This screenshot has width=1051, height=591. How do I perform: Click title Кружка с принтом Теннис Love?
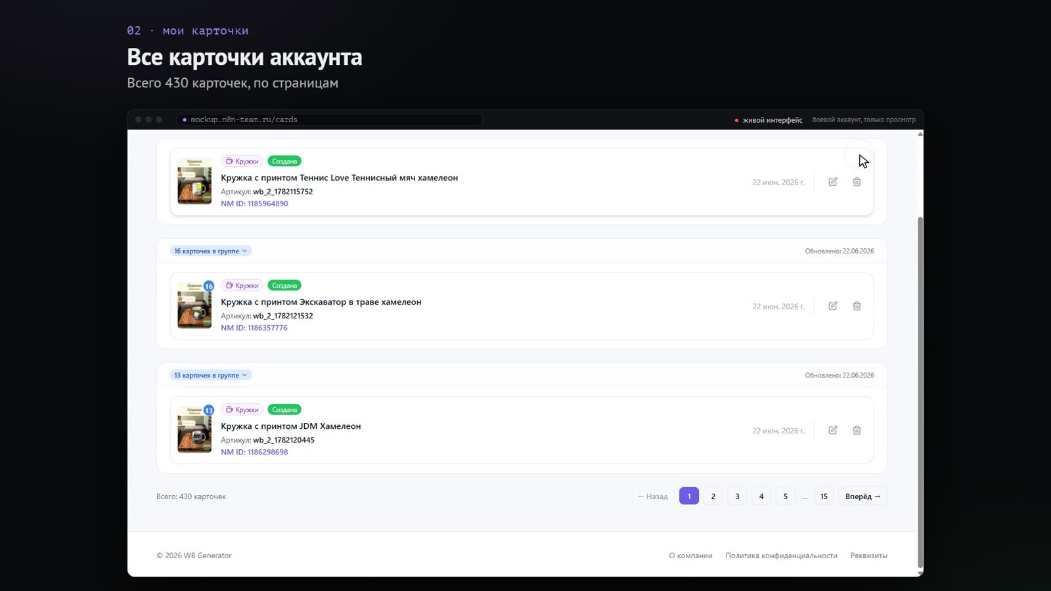click(340, 178)
